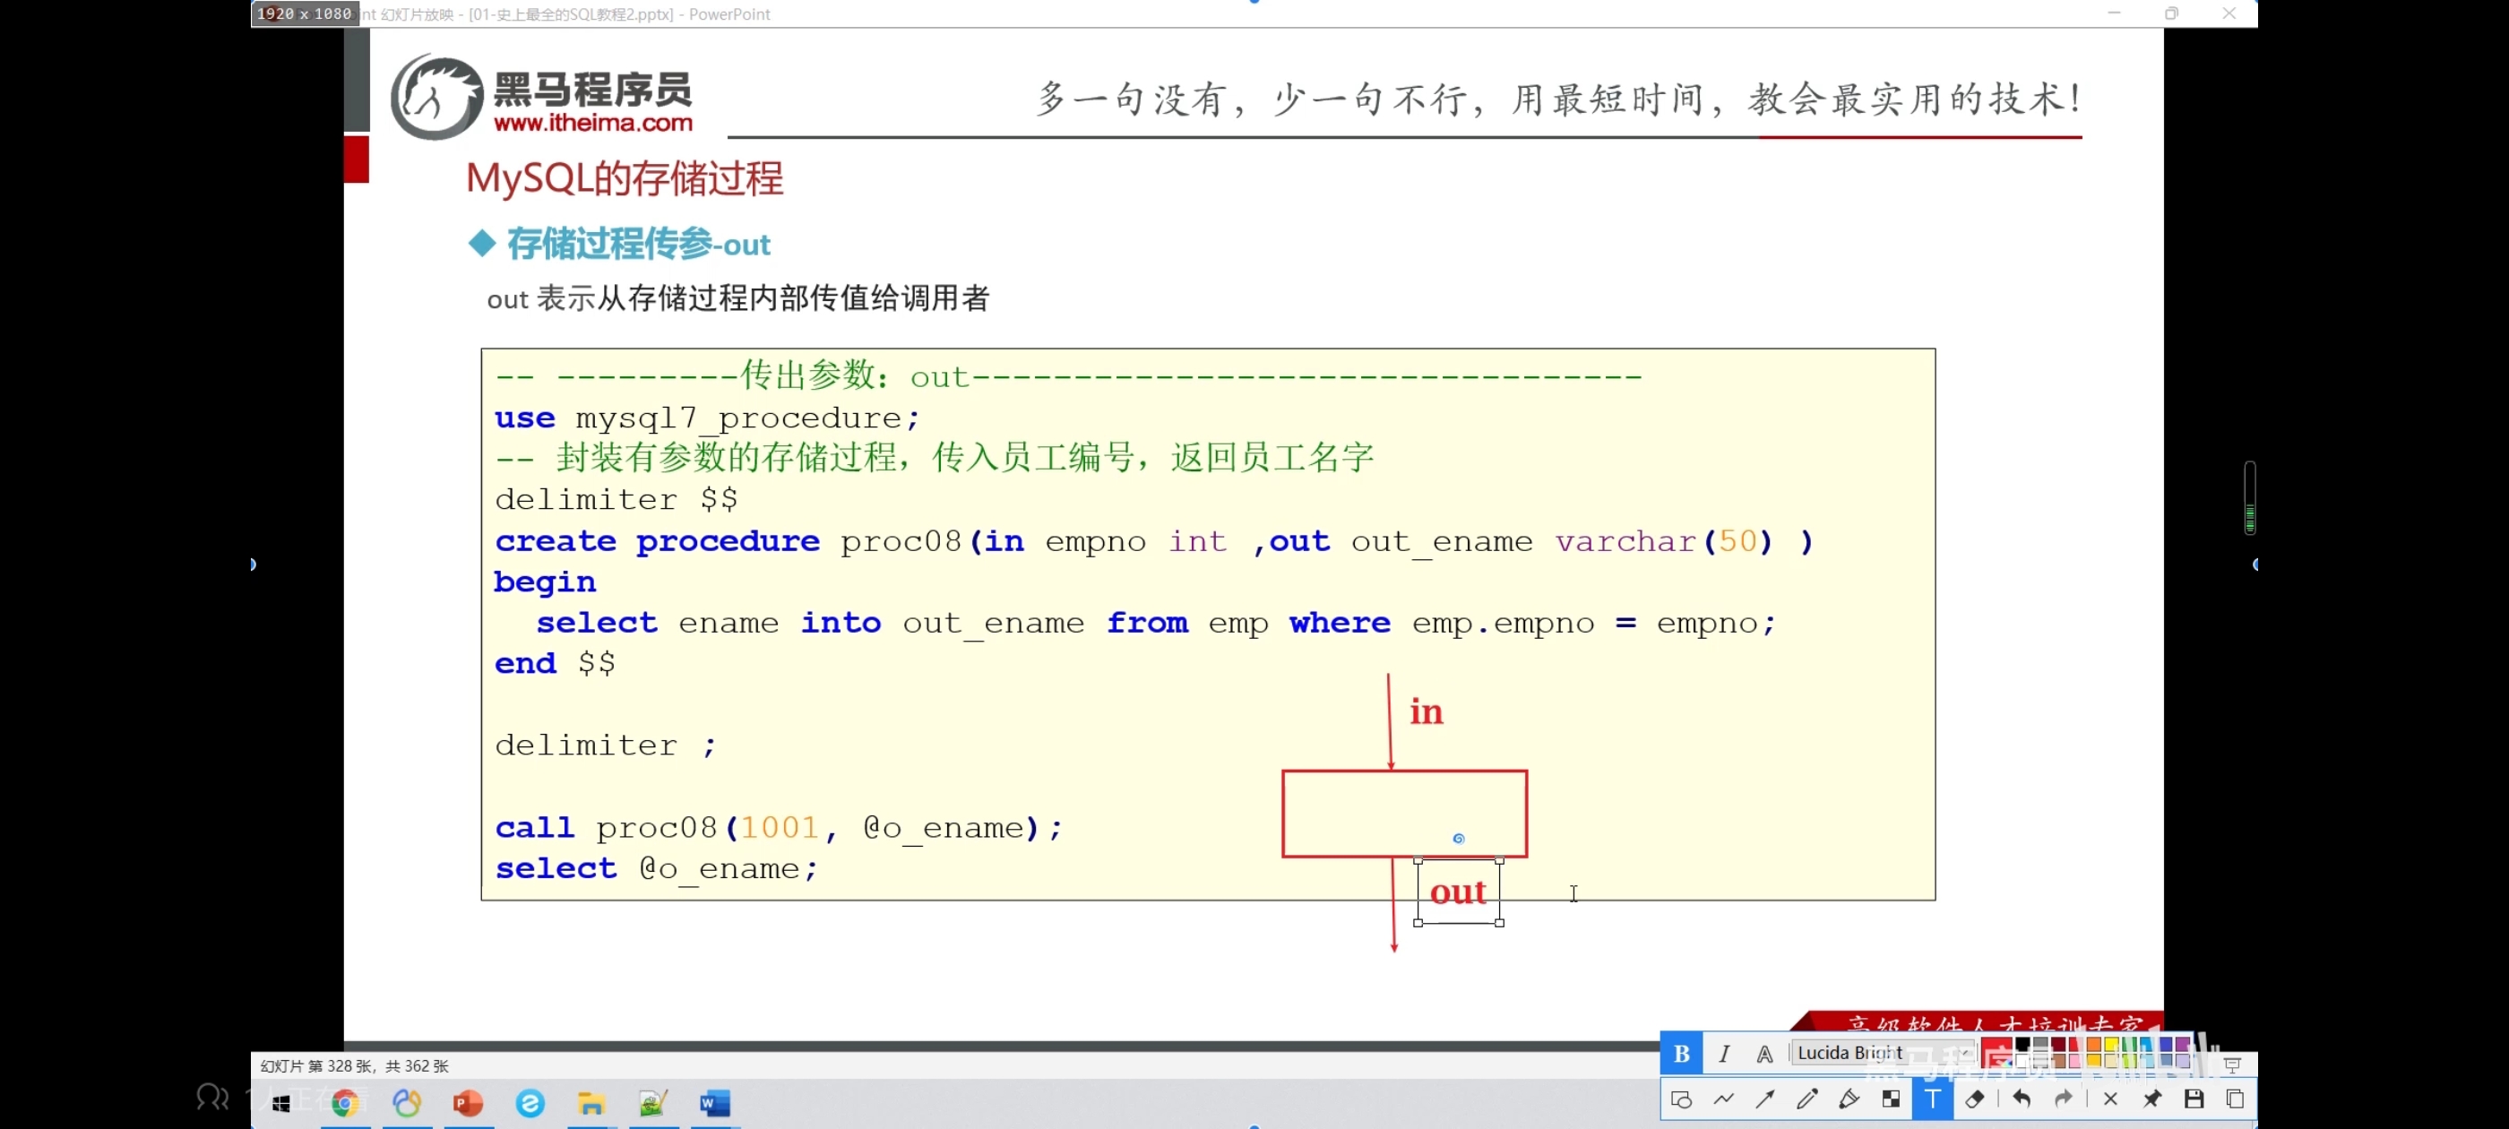This screenshot has width=2509, height=1129.
Task: Pin the screenshot to screen
Action: (2151, 1099)
